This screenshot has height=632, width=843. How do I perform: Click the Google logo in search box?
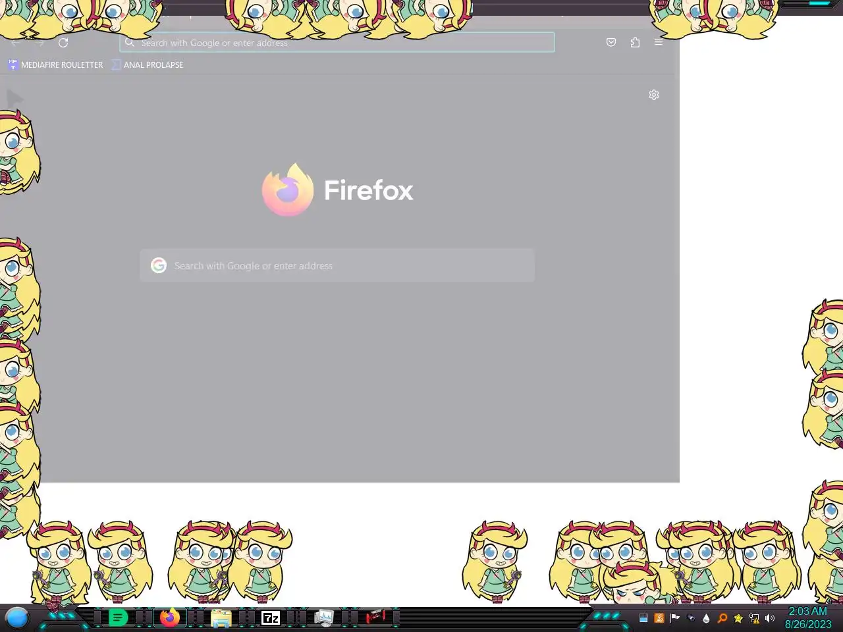(159, 265)
